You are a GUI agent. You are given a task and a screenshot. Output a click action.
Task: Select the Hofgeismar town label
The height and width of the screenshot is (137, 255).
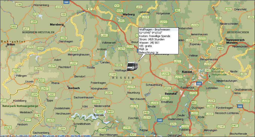pos(163,14)
